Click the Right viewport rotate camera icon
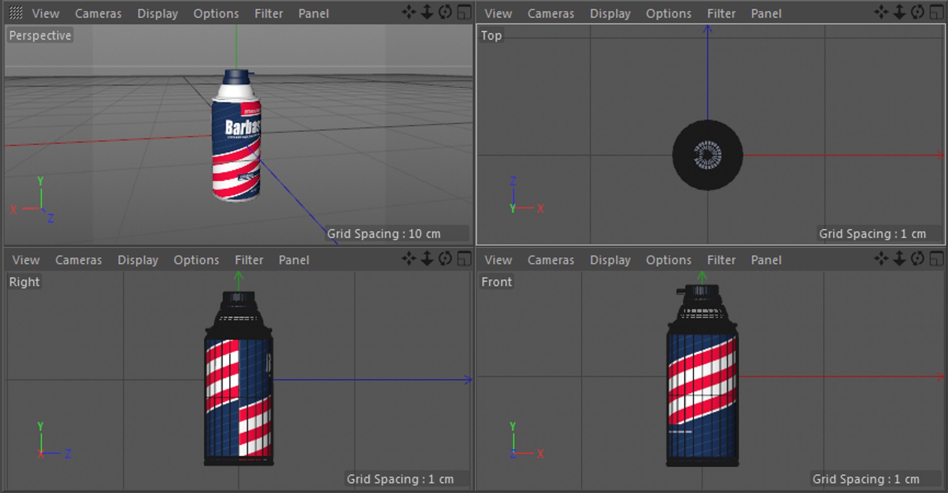The height and width of the screenshot is (493, 948). (x=445, y=258)
